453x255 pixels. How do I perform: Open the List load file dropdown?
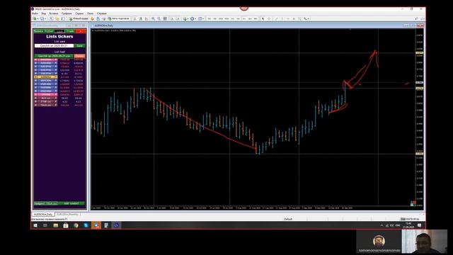54,56
